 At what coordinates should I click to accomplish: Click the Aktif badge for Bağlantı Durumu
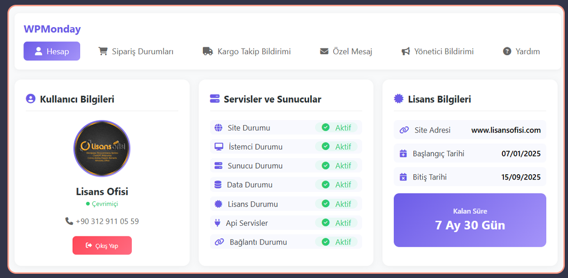point(336,242)
